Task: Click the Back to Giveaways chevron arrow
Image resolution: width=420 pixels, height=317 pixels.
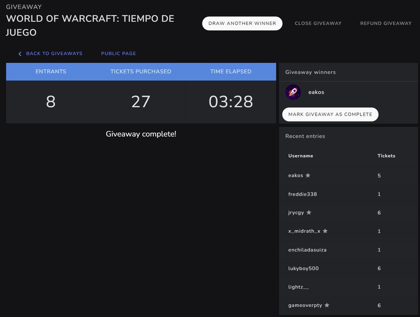Action: (20, 54)
